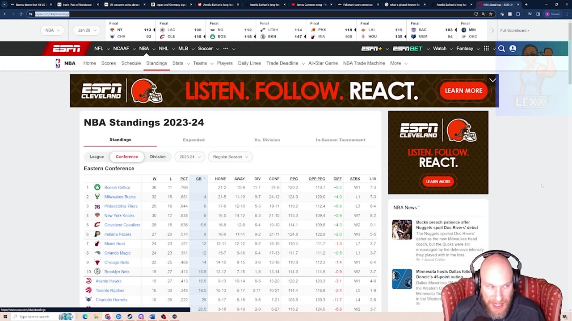The width and height of the screenshot is (572, 321).
Task: Select the League view toggle
Action: click(97, 157)
